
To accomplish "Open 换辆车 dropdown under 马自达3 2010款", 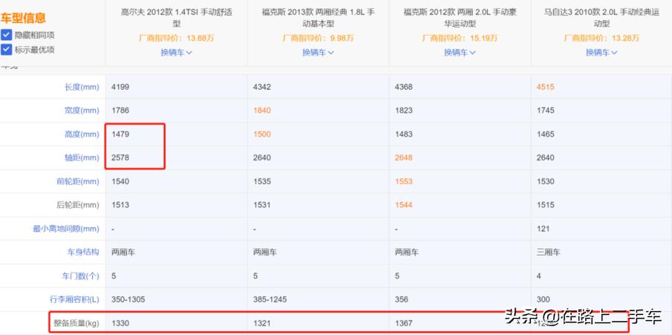I will (x=601, y=52).
